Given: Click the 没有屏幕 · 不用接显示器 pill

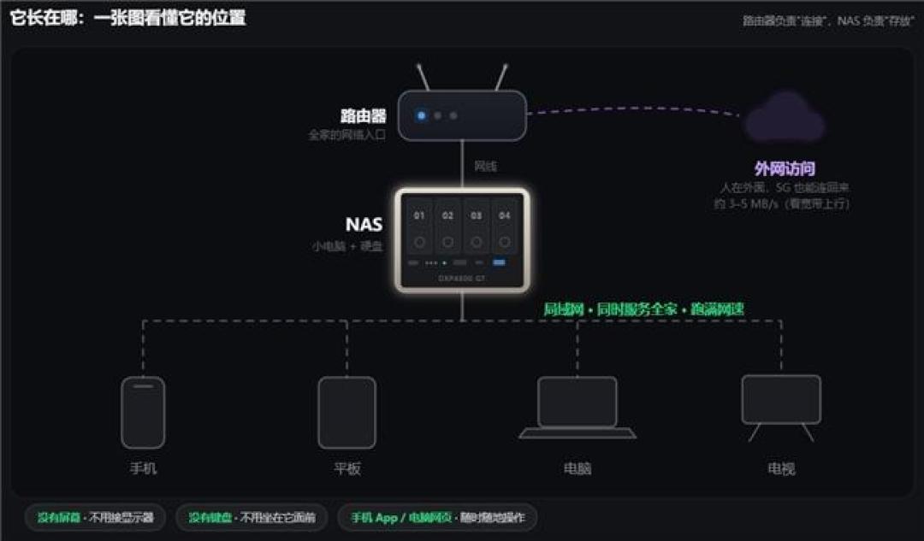Looking at the screenshot, I should click(x=95, y=517).
